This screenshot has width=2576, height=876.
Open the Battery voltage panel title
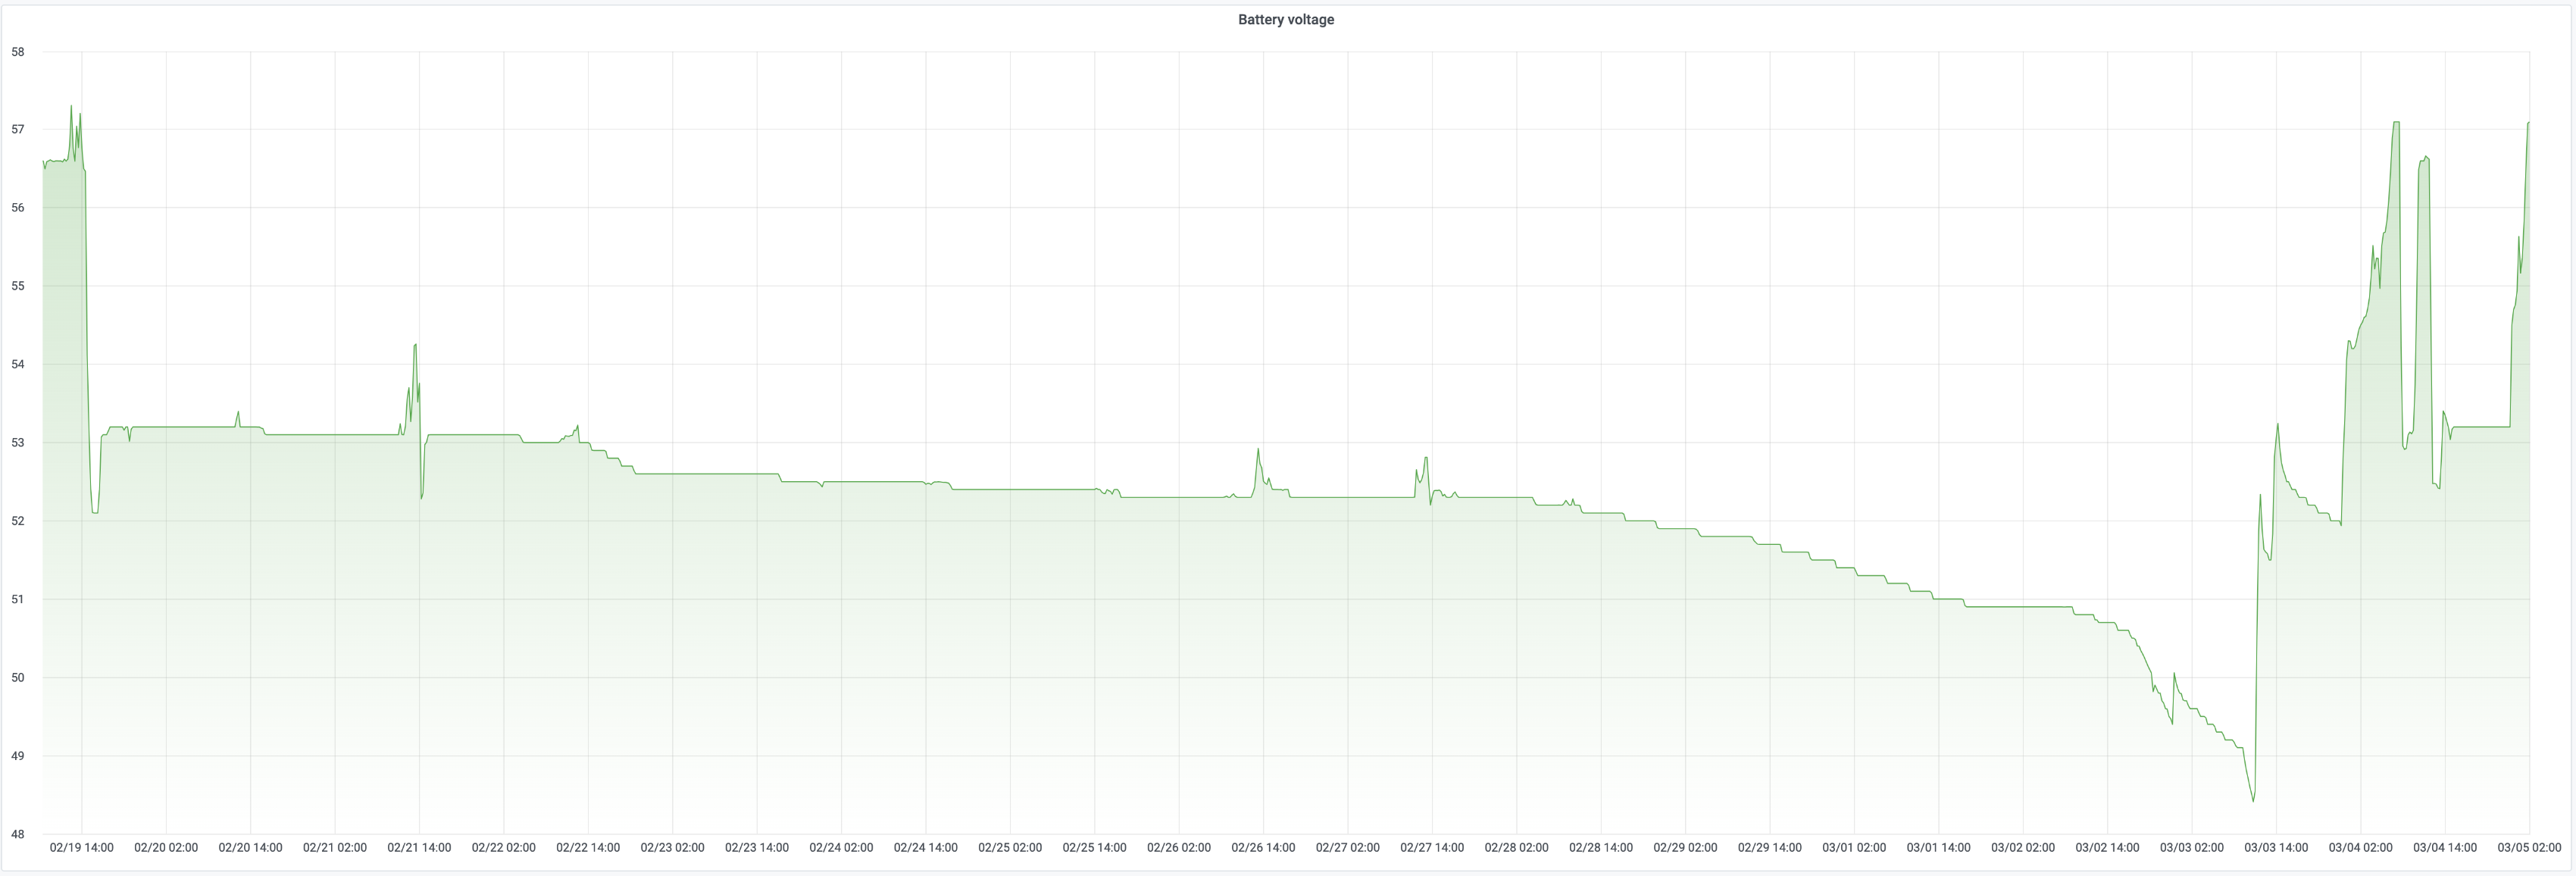(1285, 19)
